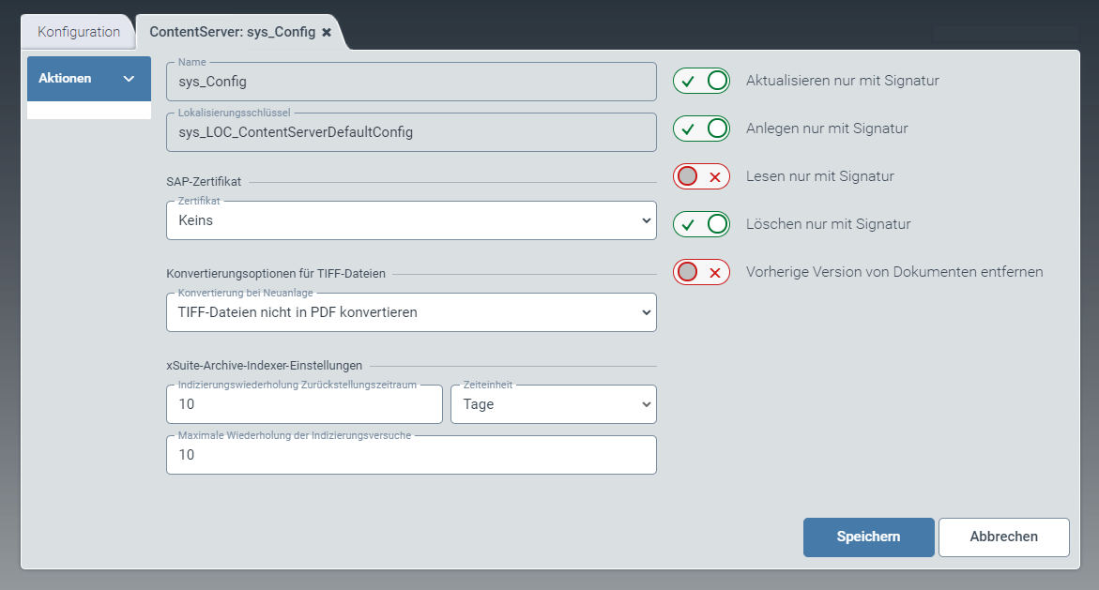Click the chevron on the Aktionen button

(130, 78)
